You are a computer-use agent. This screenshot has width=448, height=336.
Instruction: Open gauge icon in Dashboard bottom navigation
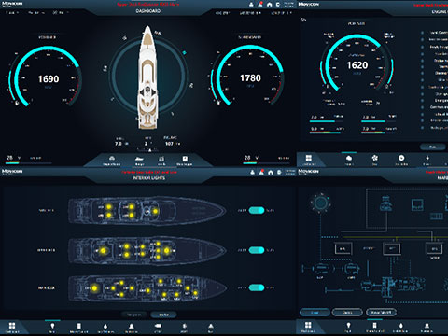click(112, 159)
